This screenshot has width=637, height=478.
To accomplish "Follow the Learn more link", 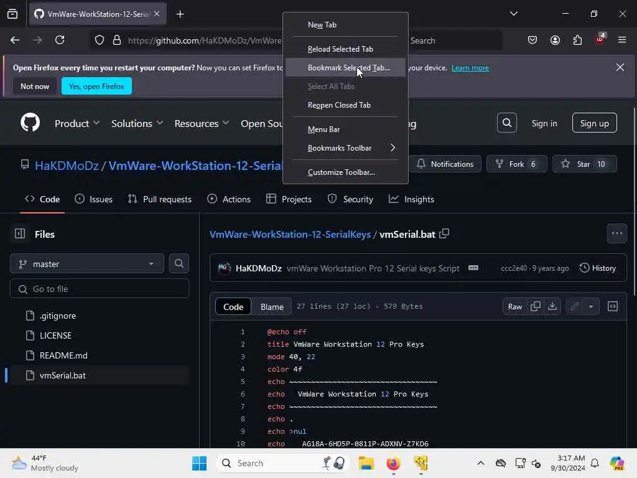I will [470, 68].
